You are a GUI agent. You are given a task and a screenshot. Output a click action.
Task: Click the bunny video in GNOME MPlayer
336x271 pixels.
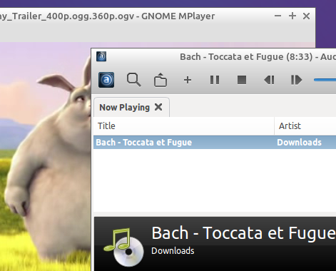(45, 157)
